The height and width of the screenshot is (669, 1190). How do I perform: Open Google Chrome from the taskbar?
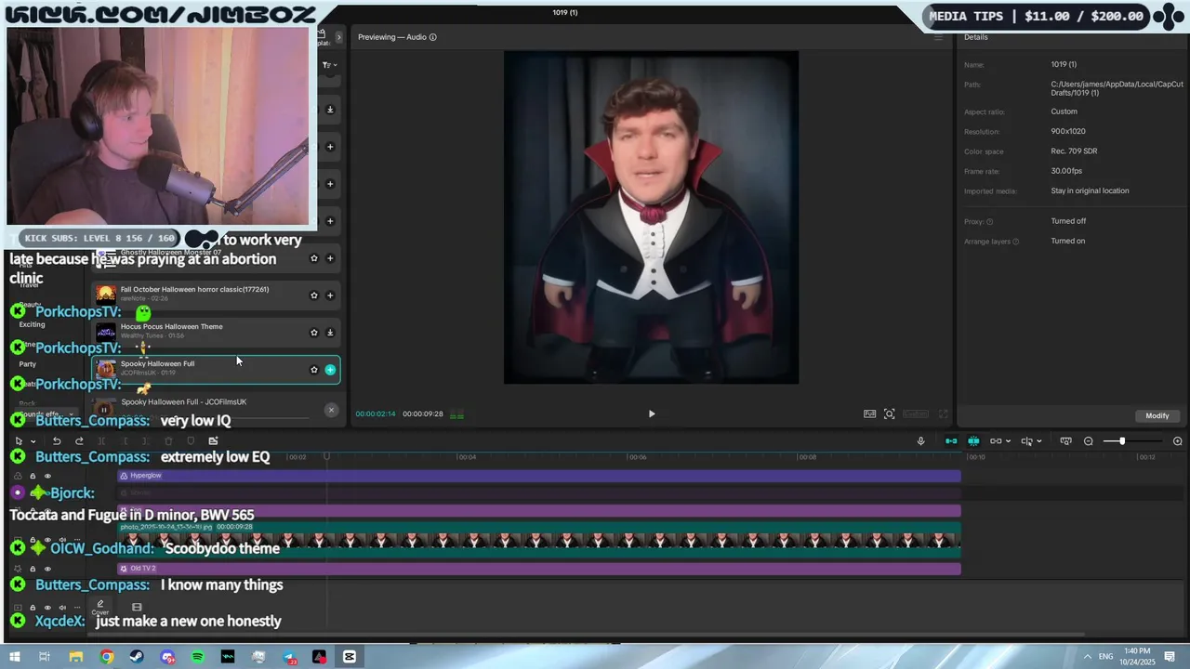107,657
